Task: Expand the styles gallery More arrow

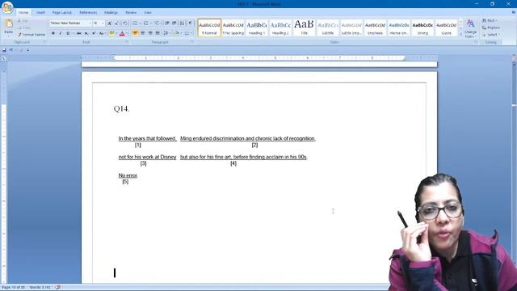Action: click(x=461, y=34)
